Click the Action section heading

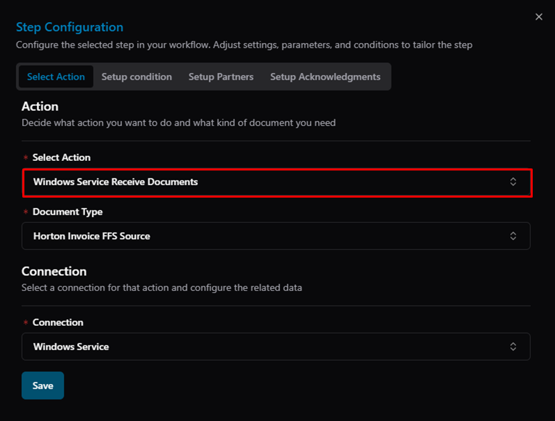coord(40,106)
